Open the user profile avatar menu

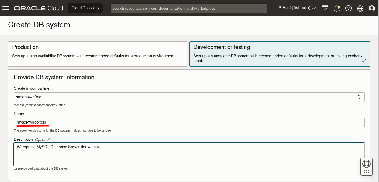tap(372, 8)
